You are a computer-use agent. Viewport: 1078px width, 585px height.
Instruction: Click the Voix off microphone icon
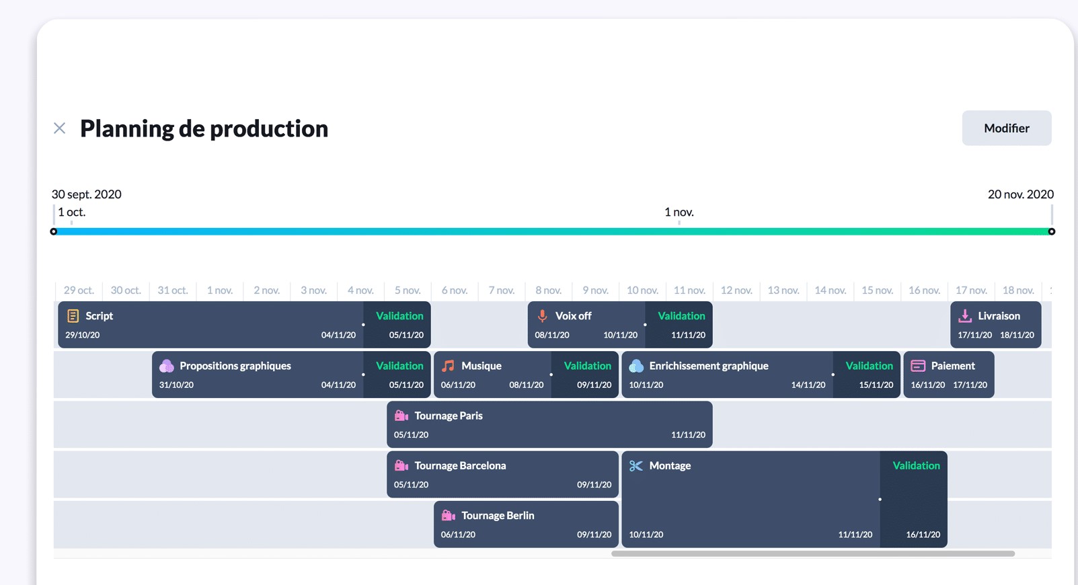point(542,316)
